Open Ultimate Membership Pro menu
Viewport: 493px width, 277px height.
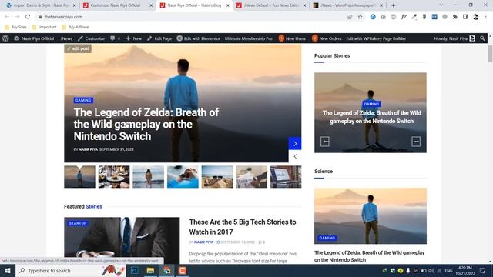[x=248, y=38]
